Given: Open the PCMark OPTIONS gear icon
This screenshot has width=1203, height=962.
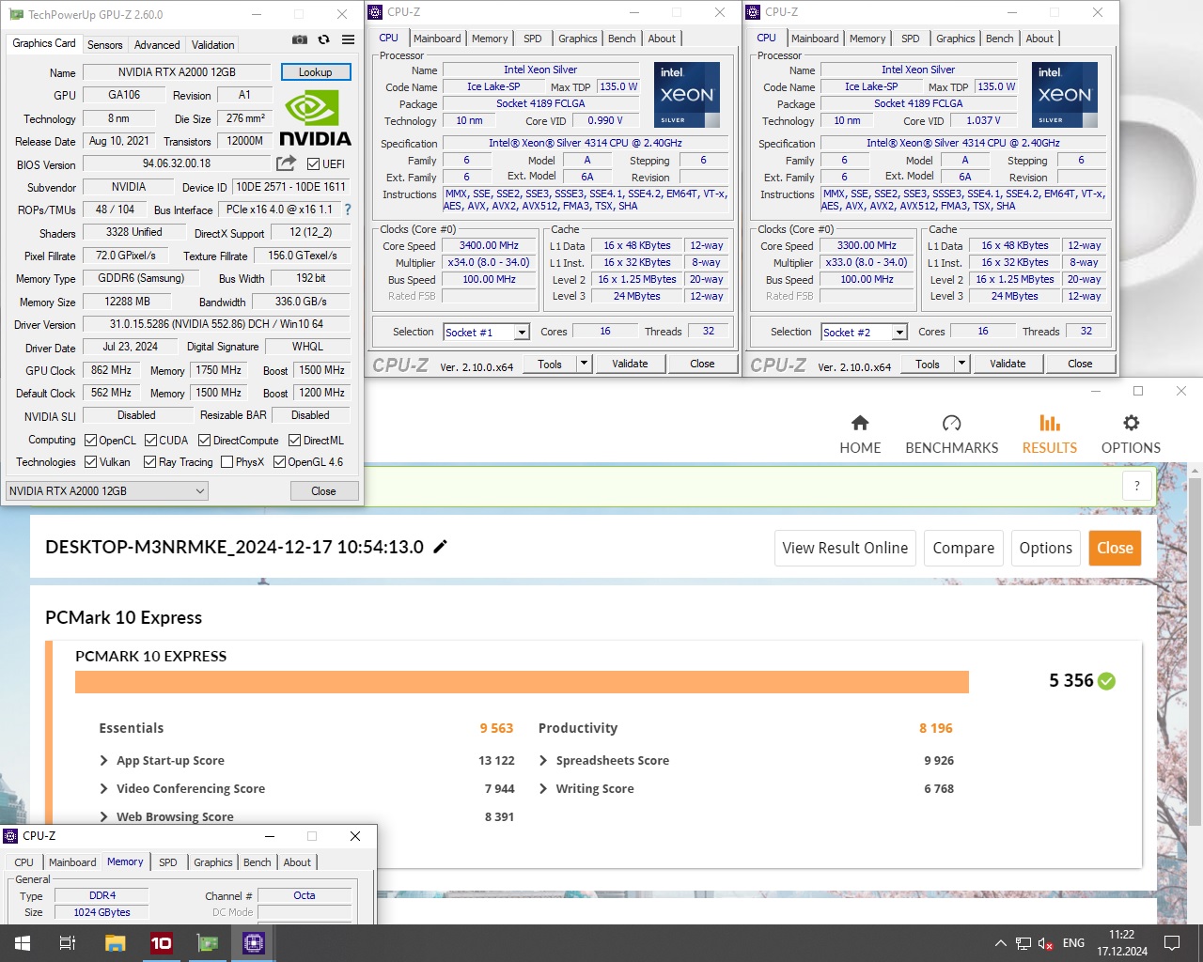Looking at the screenshot, I should click(x=1132, y=423).
